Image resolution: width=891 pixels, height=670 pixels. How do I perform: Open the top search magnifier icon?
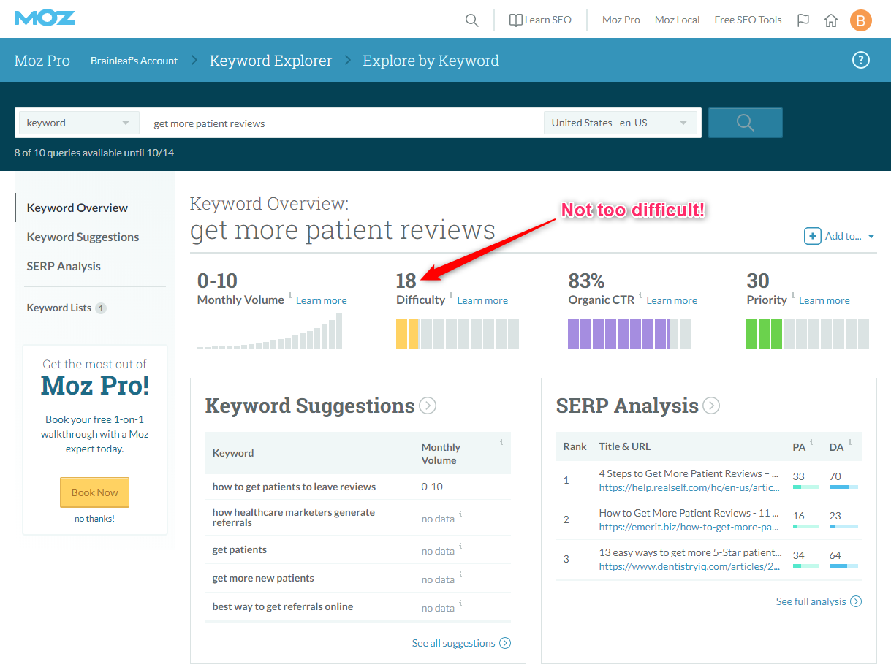pos(472,20)
